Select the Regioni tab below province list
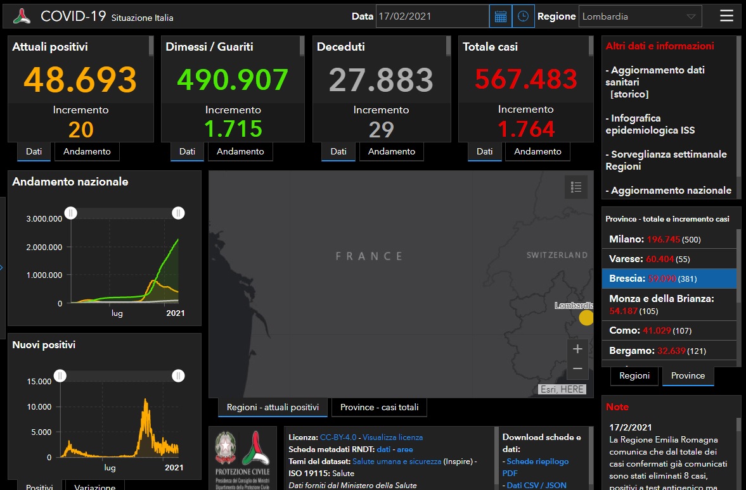Screen dimensions: 746x490 [634, 375]
